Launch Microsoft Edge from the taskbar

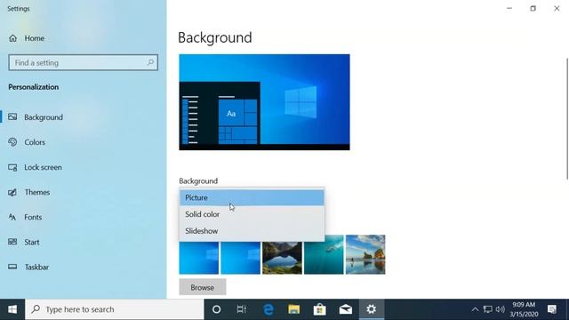268,309
